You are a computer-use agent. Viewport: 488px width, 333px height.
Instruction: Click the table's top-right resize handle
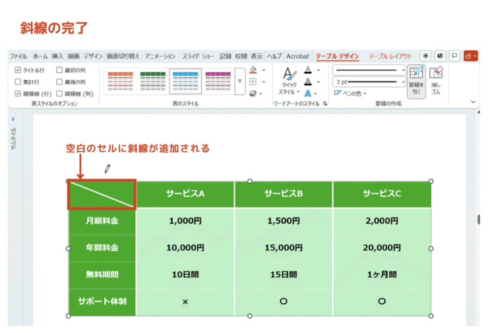[x=431, y=181]
